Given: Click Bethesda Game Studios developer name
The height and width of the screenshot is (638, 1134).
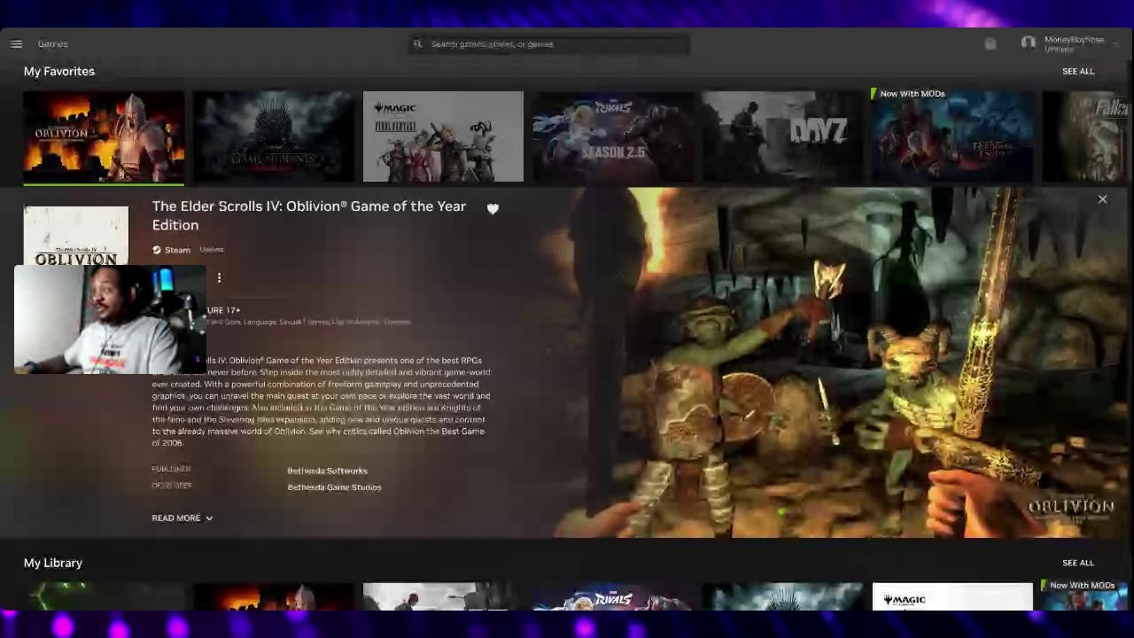Looking at the screenshot, I should pyautogui.click(x=334, y=487).
